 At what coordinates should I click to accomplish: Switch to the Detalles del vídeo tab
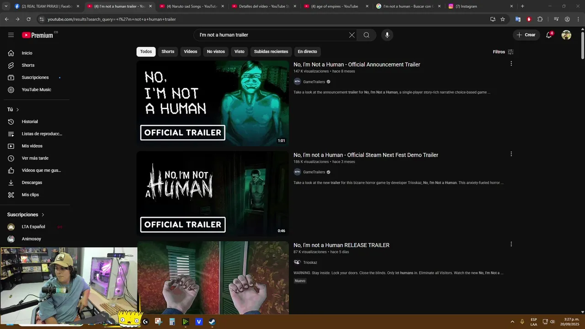(264, 6)
